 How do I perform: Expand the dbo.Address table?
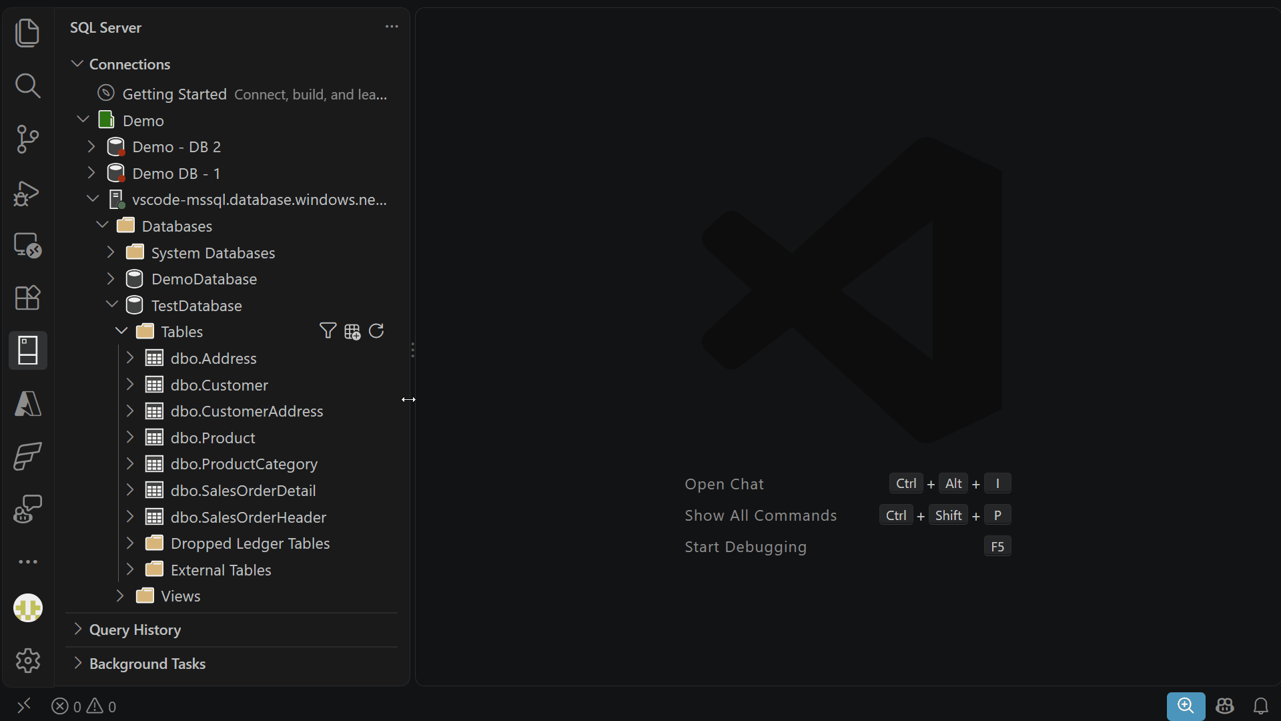pyautogui.click(x=130, y=358)
